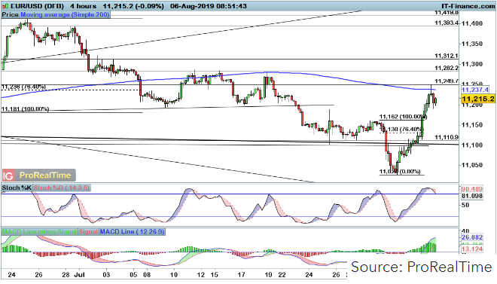Click the 11,393.4 level label

447,23
